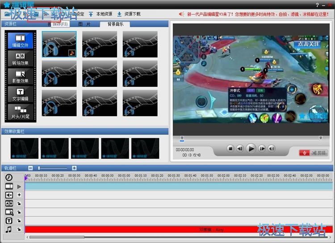Switch to the 背景音乐 tab
The image size is (335, 243).
(115, 24)
